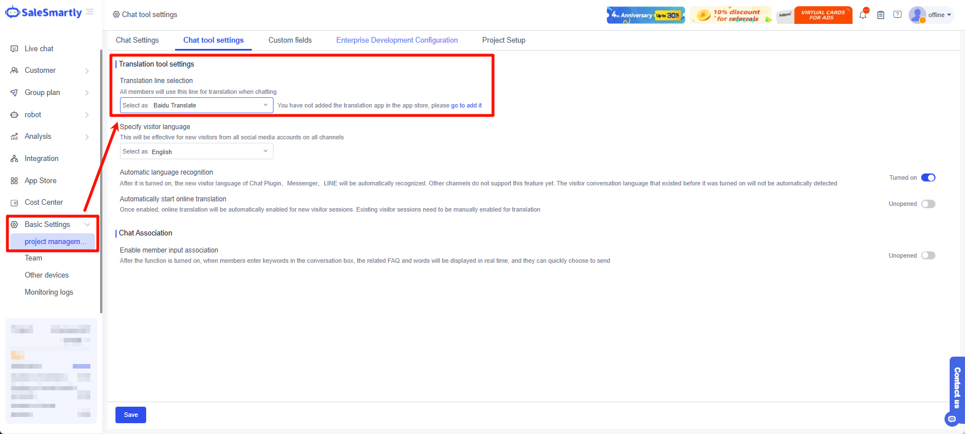Turn off Automatic language recognition switch
965x434 pixels.
(928, 177)
